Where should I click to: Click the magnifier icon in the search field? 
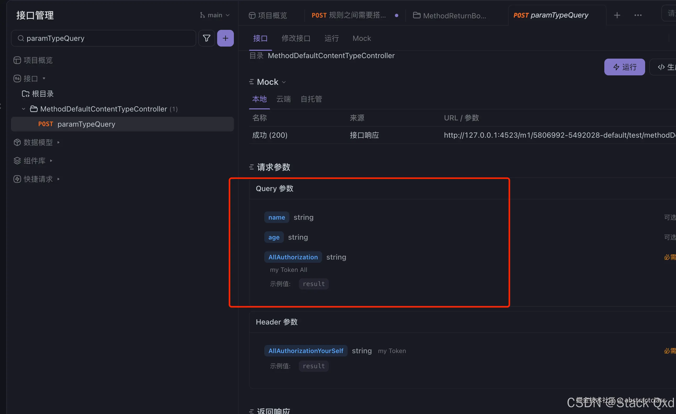21,38
